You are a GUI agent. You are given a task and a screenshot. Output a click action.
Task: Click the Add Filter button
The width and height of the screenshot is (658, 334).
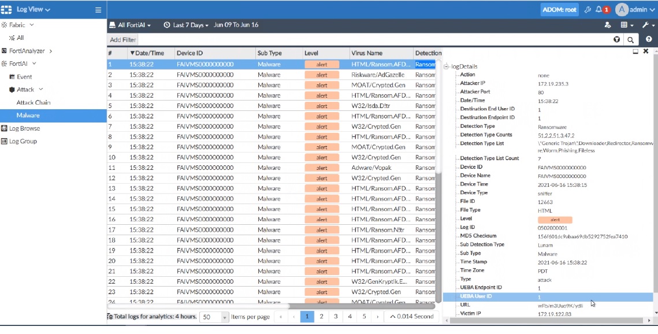coord(123,40)
